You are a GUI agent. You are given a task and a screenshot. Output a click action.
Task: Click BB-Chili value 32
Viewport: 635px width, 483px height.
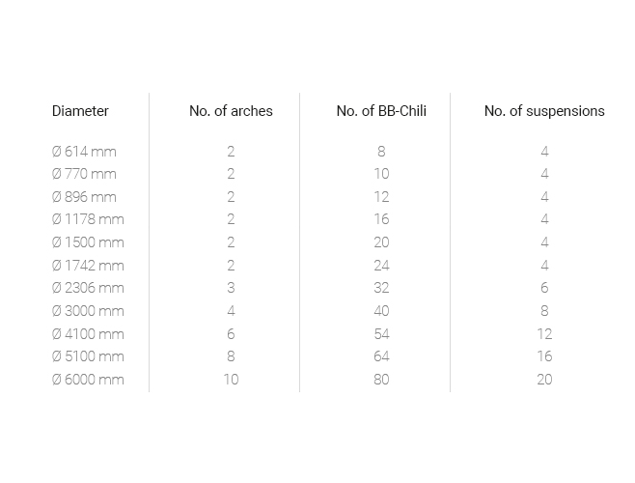tap(381, 288)
